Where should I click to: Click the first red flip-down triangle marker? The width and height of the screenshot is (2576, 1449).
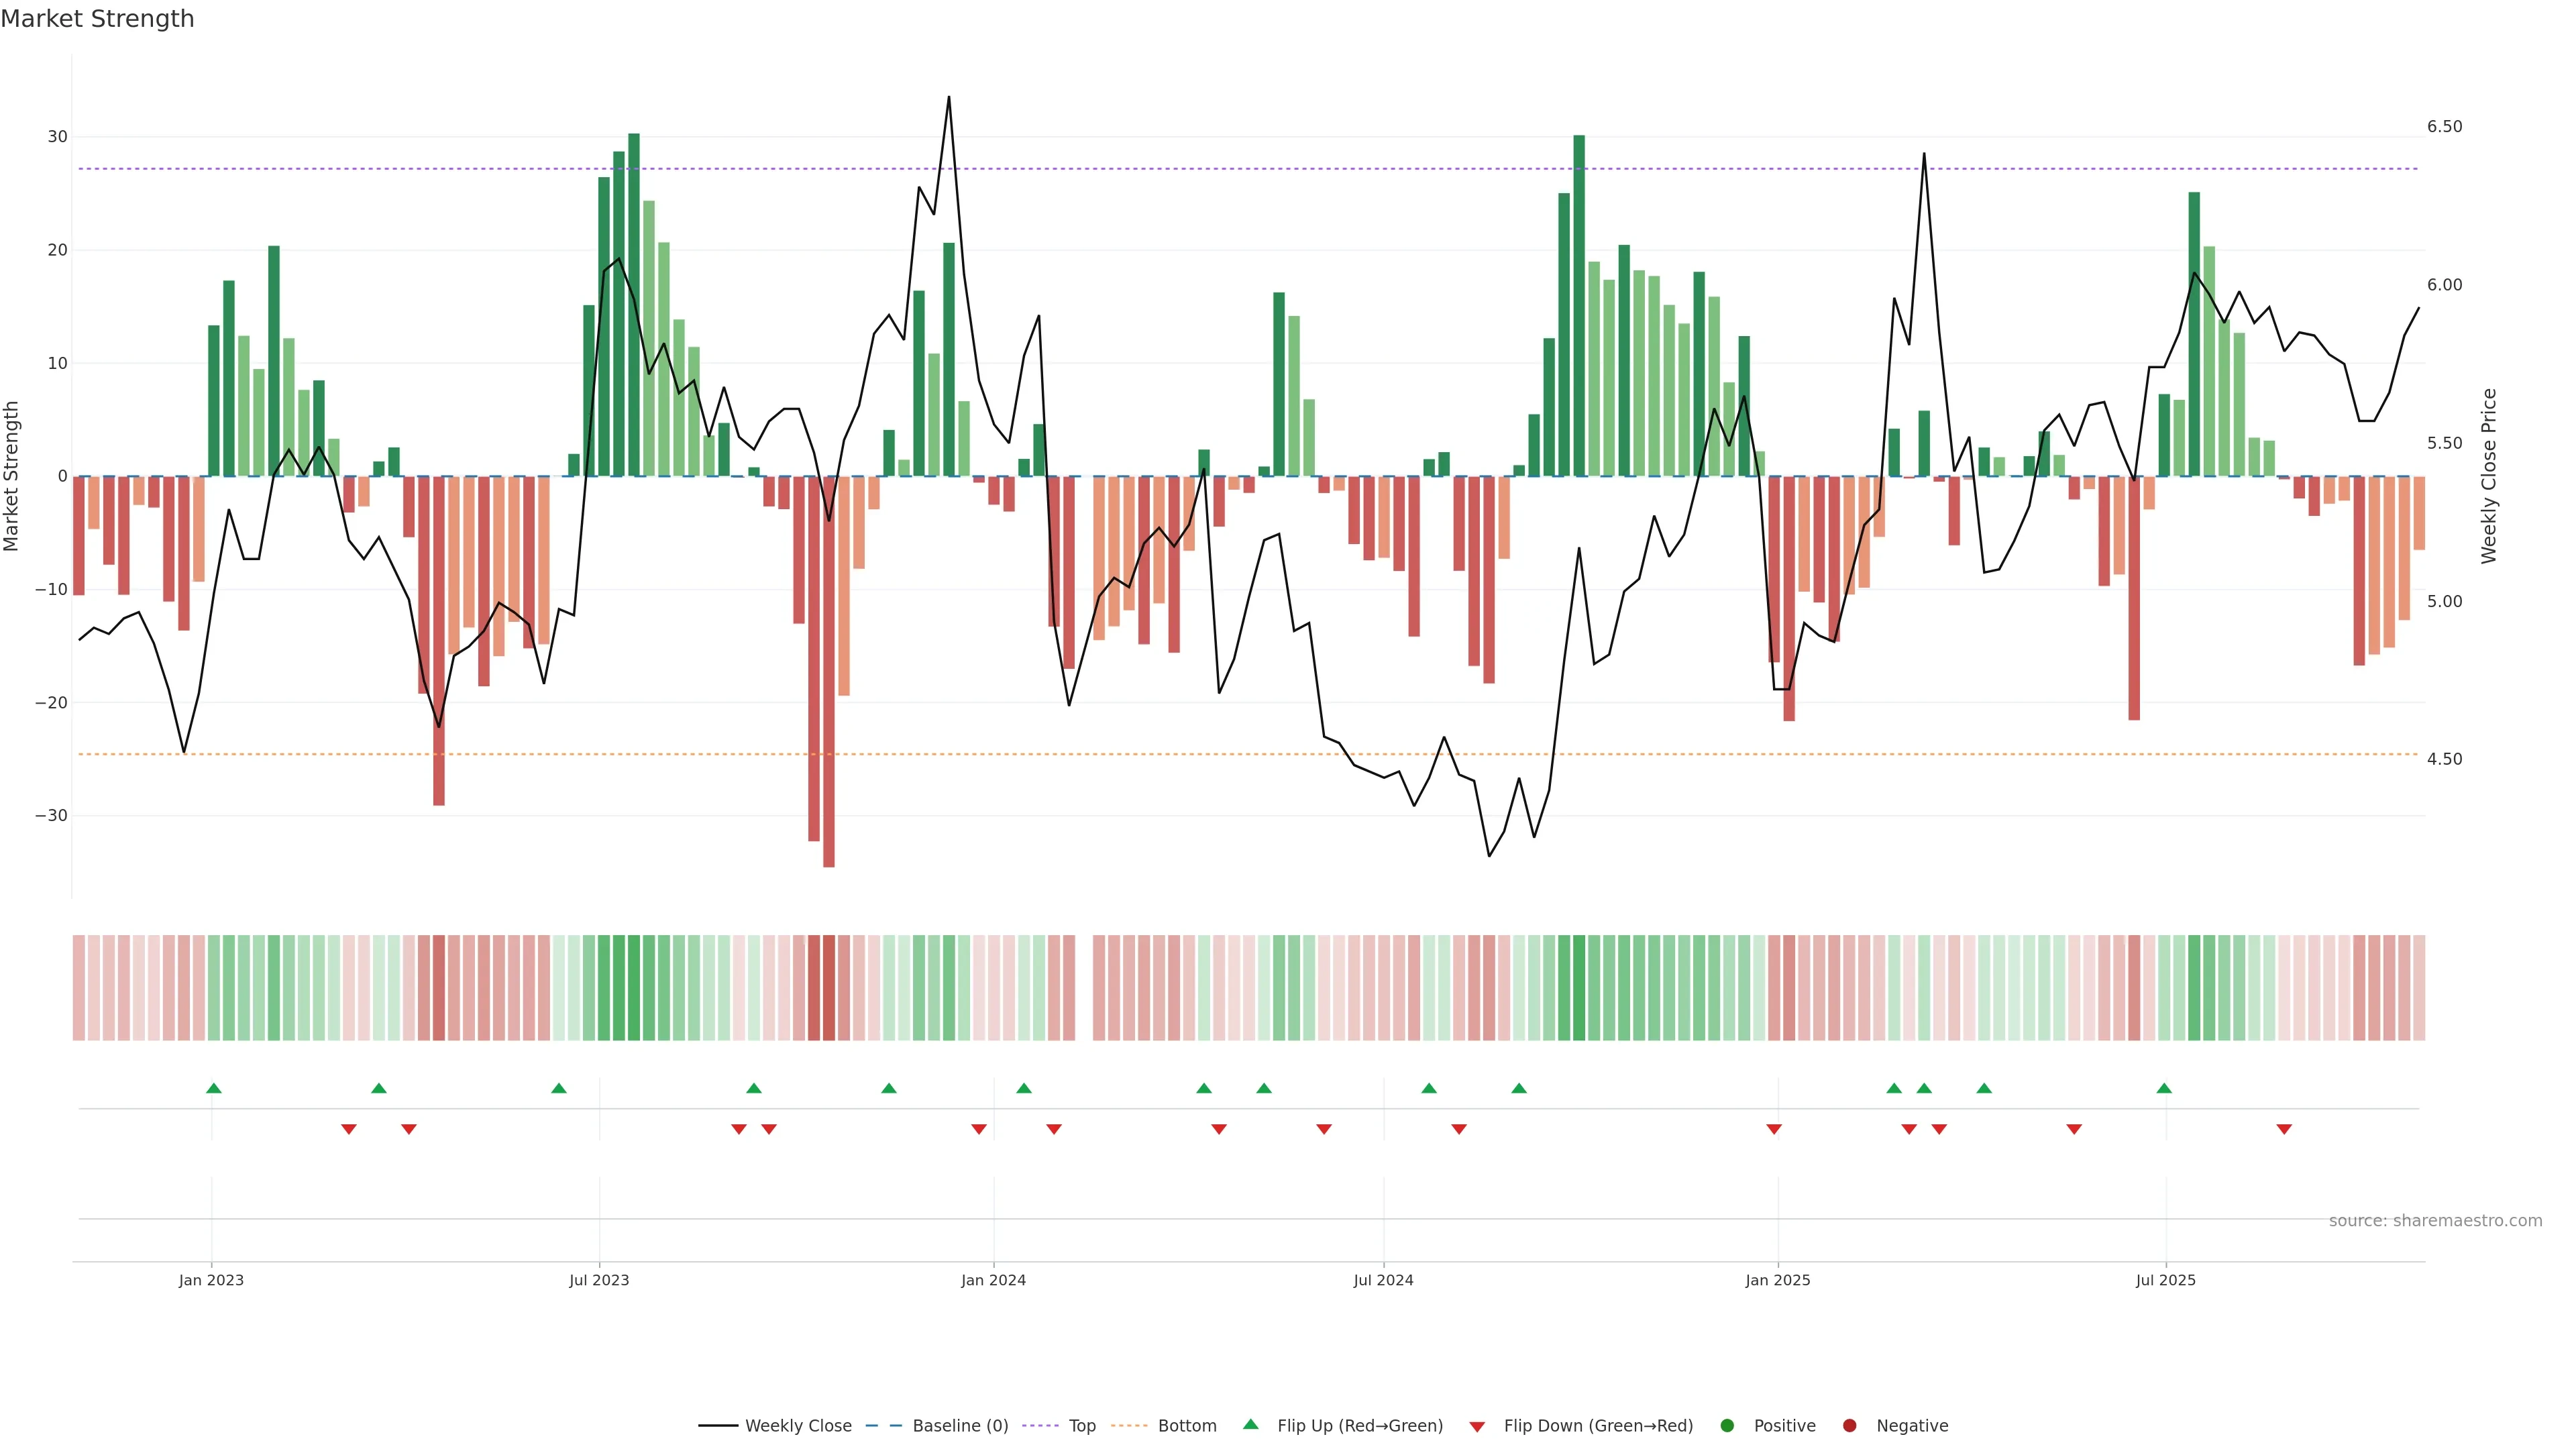348,1129
